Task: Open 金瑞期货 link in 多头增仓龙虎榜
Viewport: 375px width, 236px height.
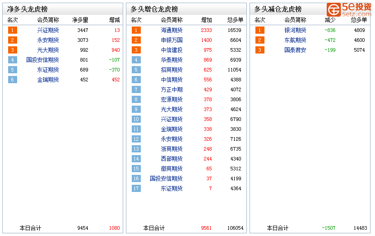Action: click(x=172, y=129)
